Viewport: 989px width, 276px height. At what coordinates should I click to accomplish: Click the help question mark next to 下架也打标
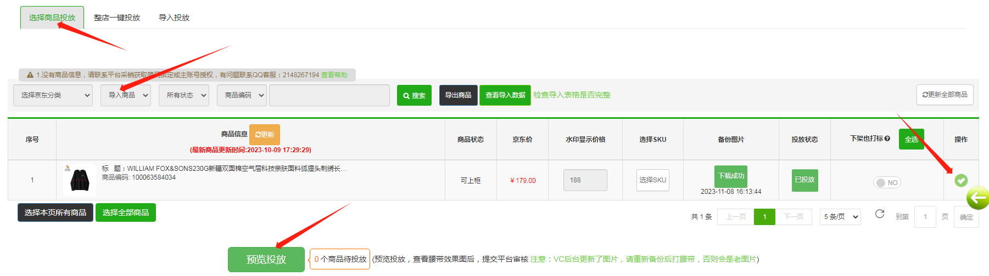pos(887,139)
